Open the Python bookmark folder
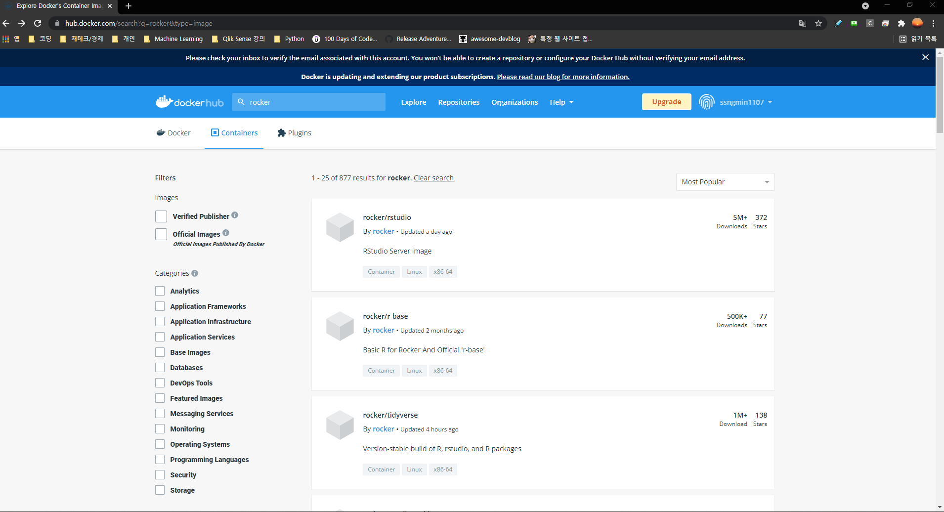 pos(289,39)
